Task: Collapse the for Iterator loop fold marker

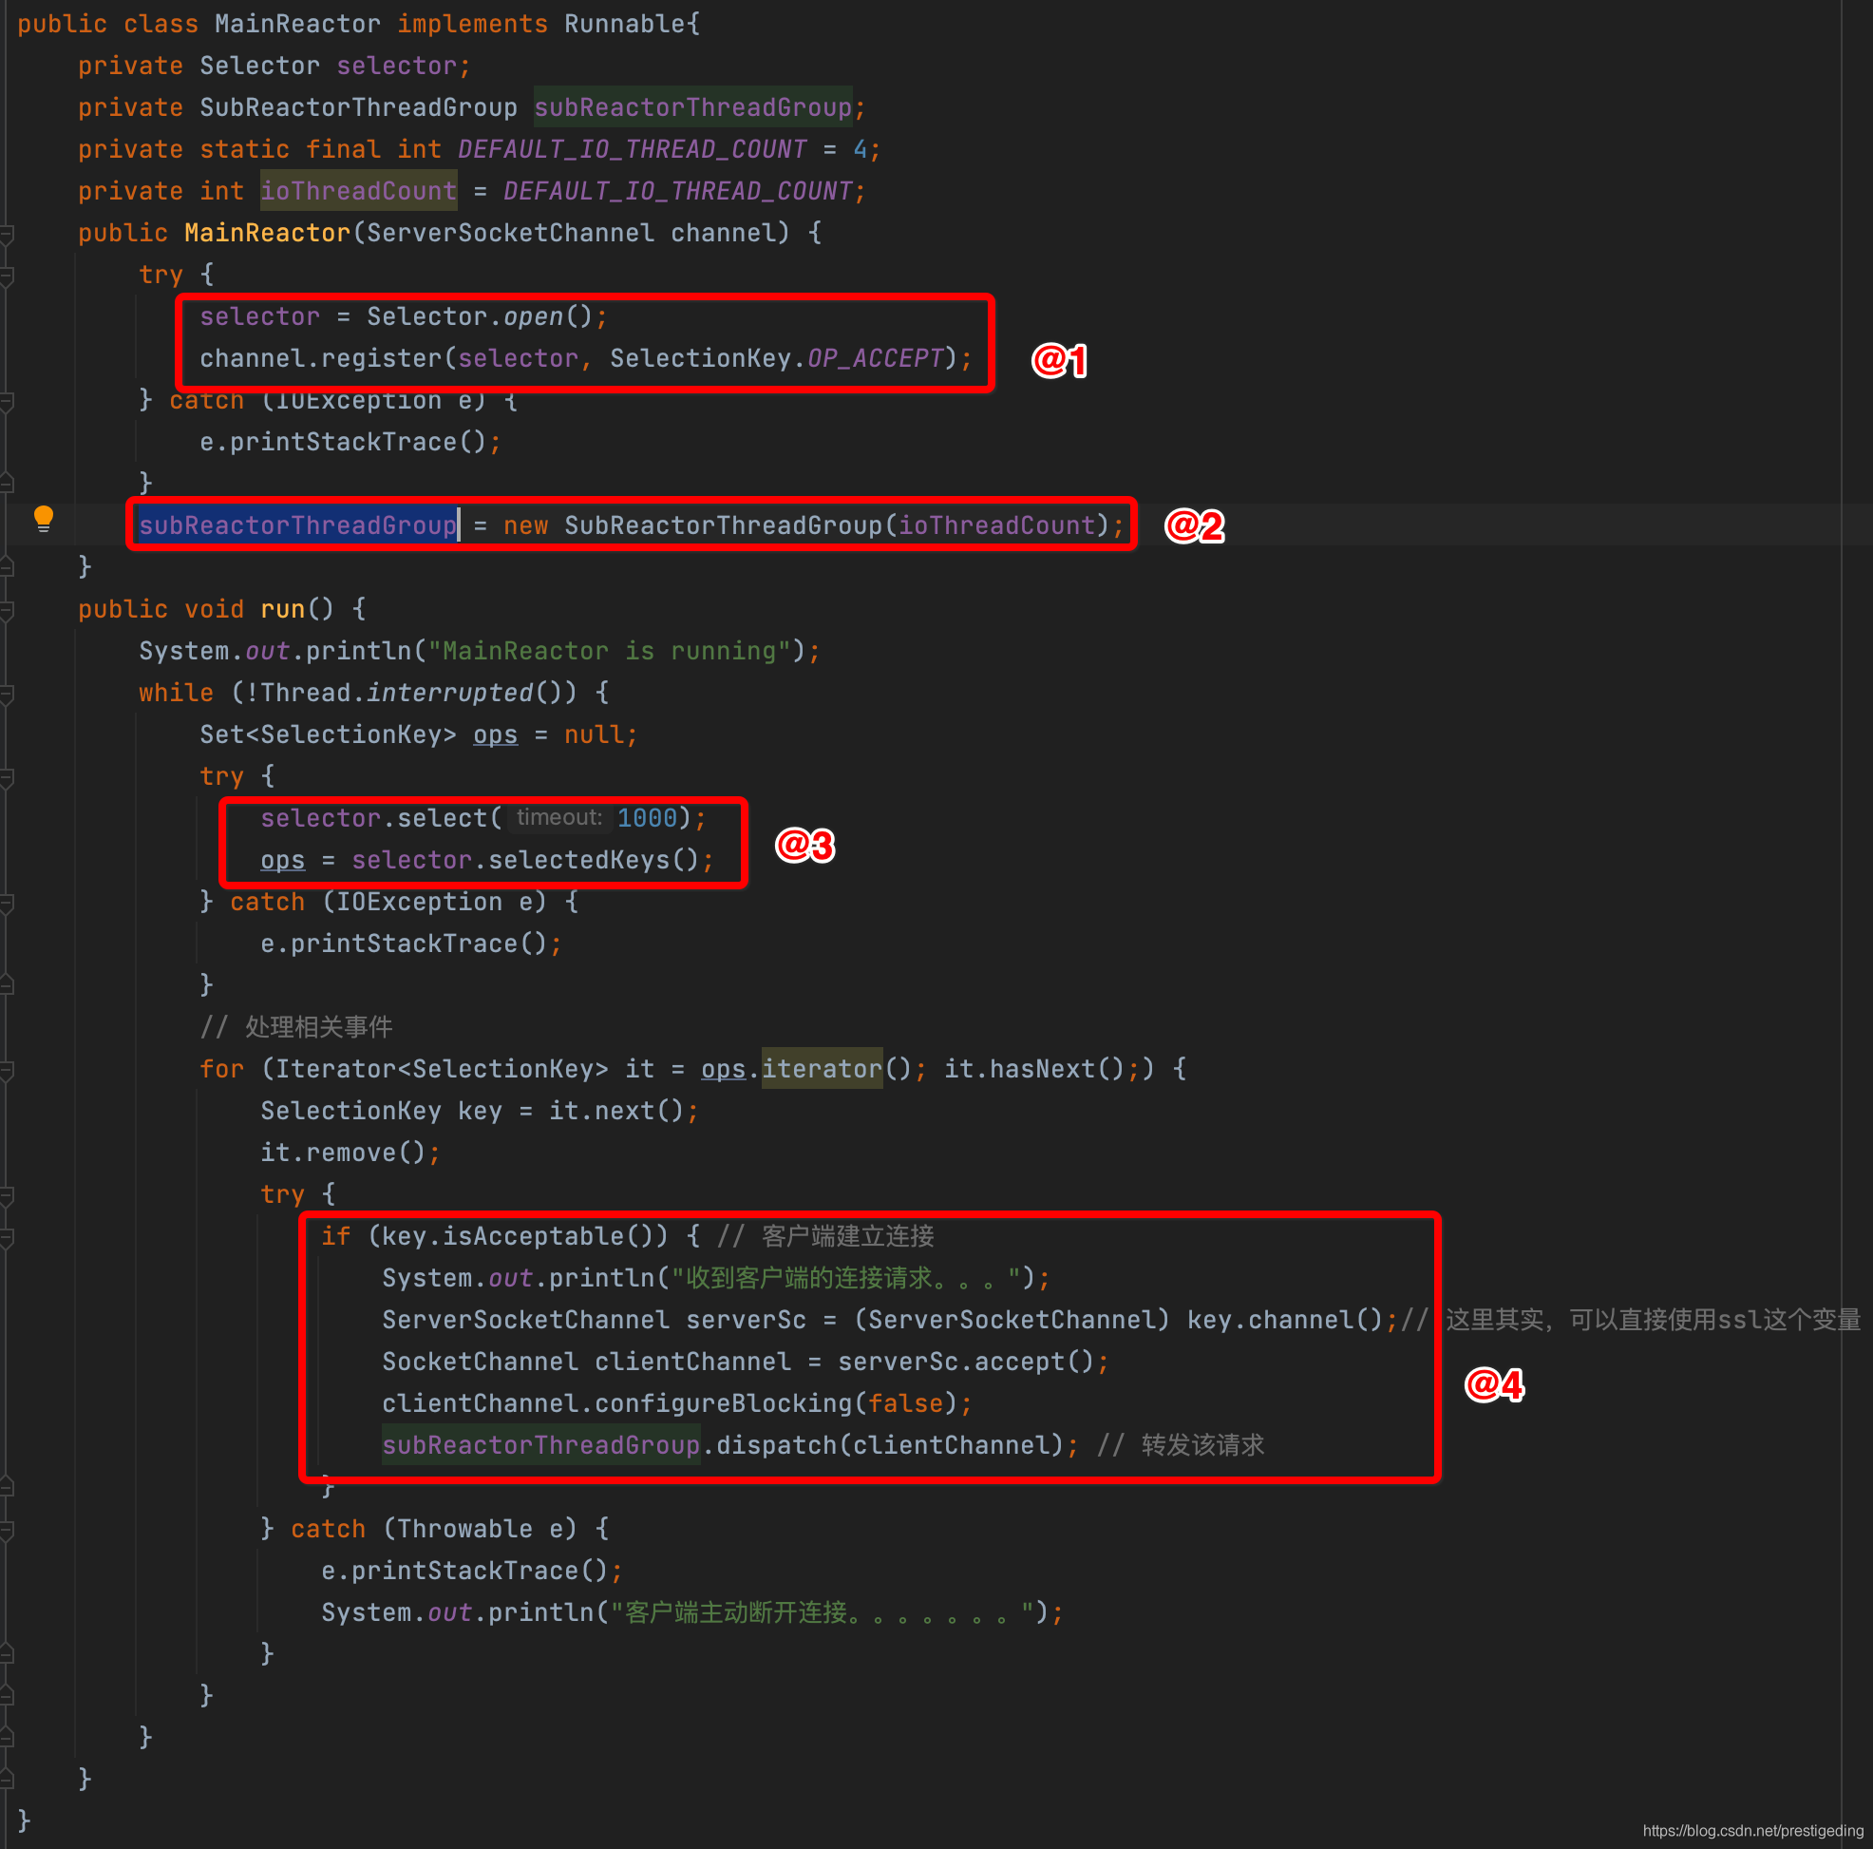Action: [x=7, y=1070]
